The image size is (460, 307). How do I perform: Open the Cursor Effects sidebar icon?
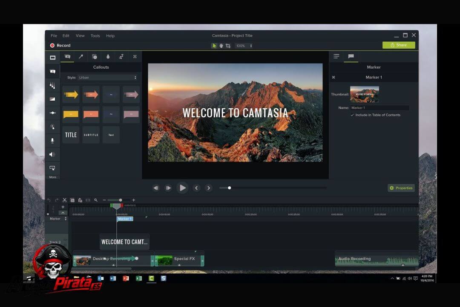coord(52,127)
